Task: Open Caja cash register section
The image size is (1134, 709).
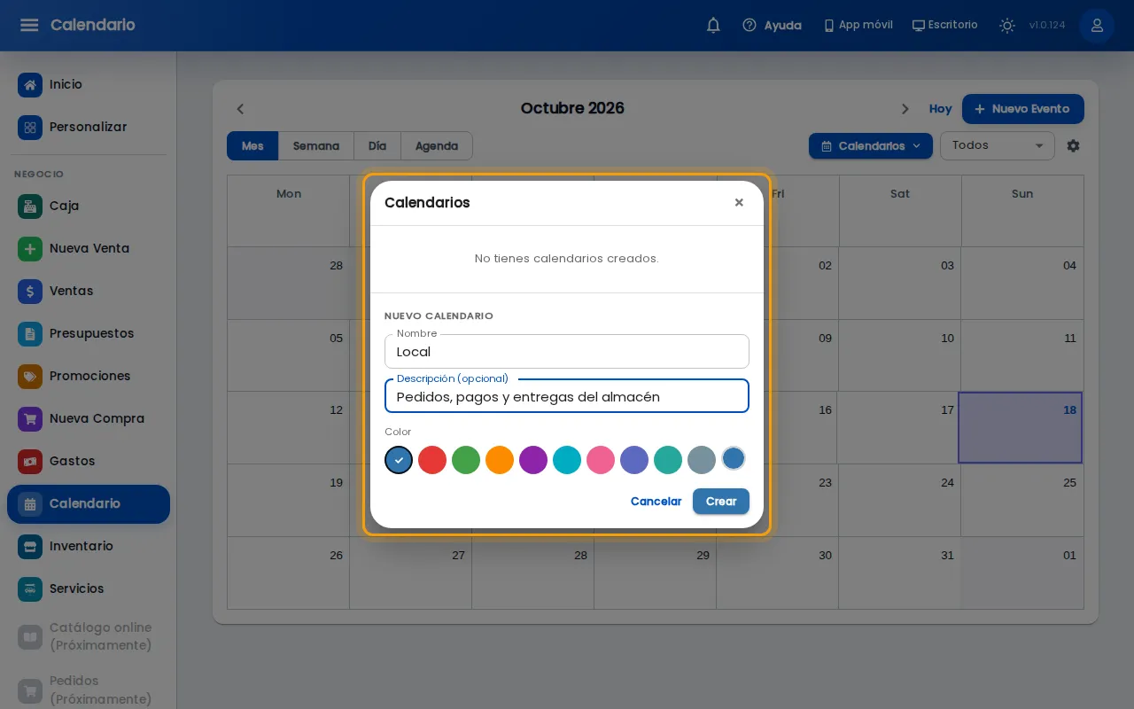Action: tap(89, 206)
